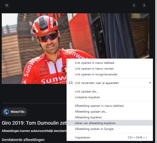Choose 'Link openen in nieuw venster'
This screenshot has width=157, height=143.
[x=110, y=69]
